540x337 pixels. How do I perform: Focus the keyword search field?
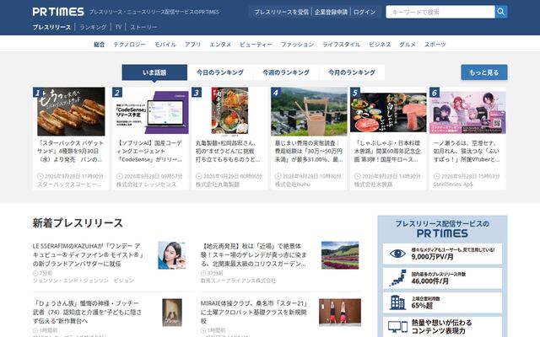[x=440, y=12]
